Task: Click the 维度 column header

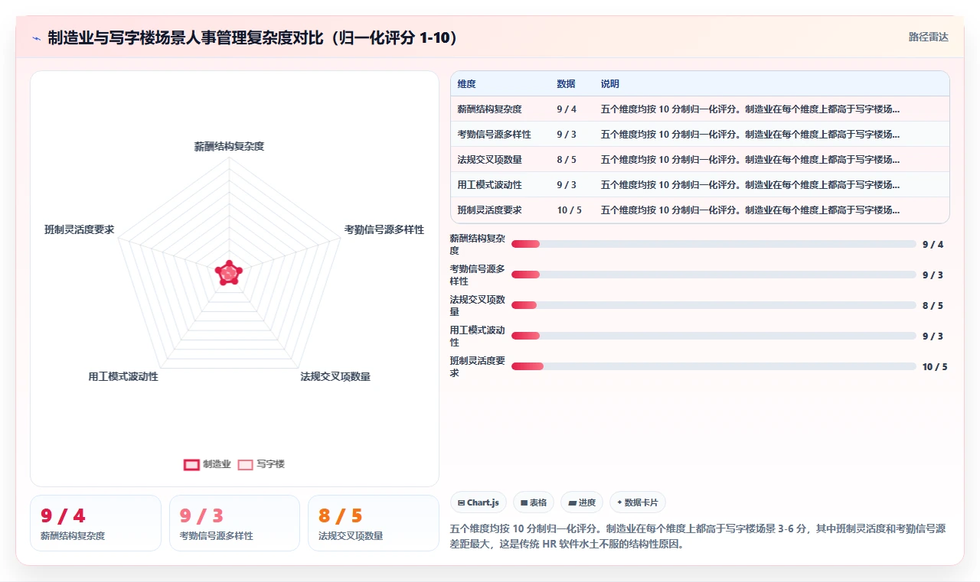Action: [x=467, y=84]
